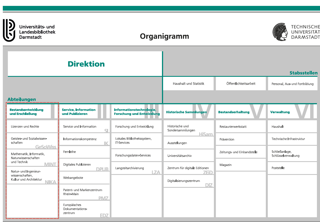Open Personal, Aus- und Fortbildung box
The width and height of the screenshot is (320, 222).
(x=293, y=84)
